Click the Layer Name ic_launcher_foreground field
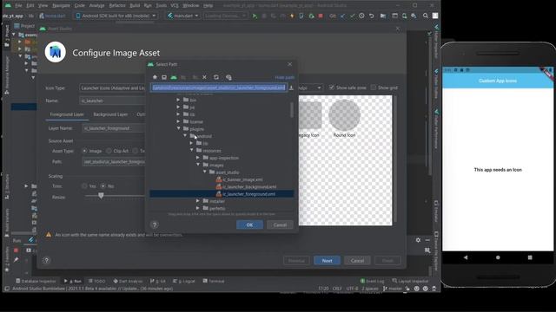Image resolution: width=556 pixels, height=312 pixels. (114, 128)
